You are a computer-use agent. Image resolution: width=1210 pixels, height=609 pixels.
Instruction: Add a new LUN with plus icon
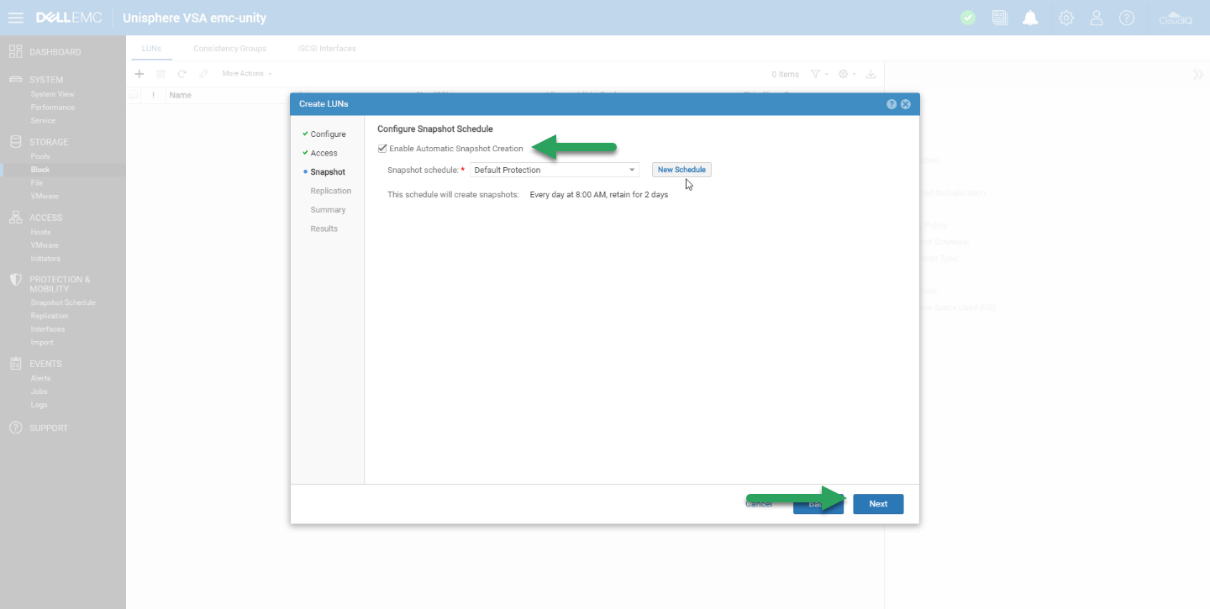[x=139, y=74]
